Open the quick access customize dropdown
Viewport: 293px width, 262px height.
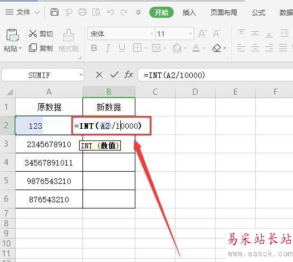tap(138, 13)
